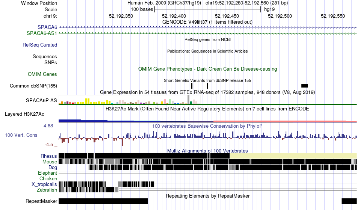The image size is (357, 210).
Task: Click the RefSeq genes from NCBI title
Action: [207, 39]
